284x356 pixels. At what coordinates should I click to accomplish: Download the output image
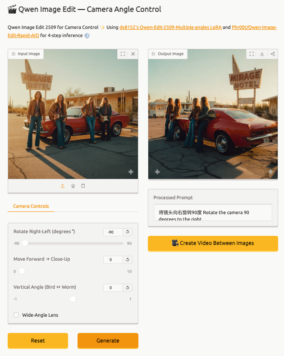coord(262,54)
